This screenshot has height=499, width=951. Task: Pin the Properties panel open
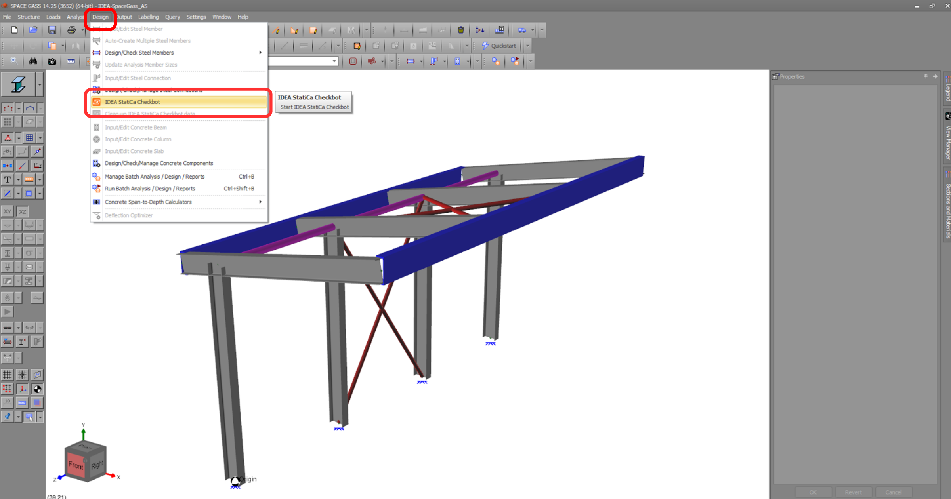point(926,76)
